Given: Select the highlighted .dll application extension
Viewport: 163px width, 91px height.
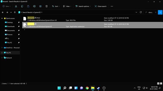Looking at the screenshot, I should point(92,25).
